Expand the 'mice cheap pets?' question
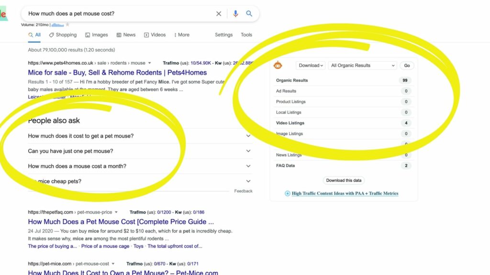This screenshot has height=275, width=490. pyautogui.click(x=139, y=181)
